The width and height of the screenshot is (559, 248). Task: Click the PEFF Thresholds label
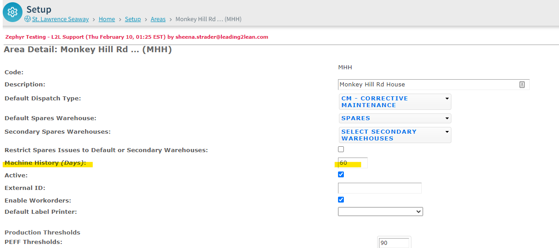(33, 242)
